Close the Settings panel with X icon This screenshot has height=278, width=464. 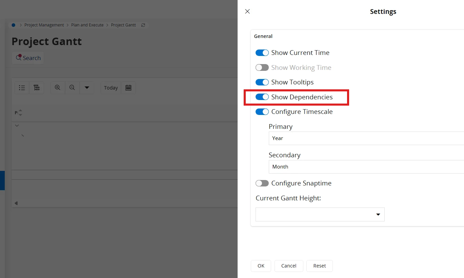(247, 12)
